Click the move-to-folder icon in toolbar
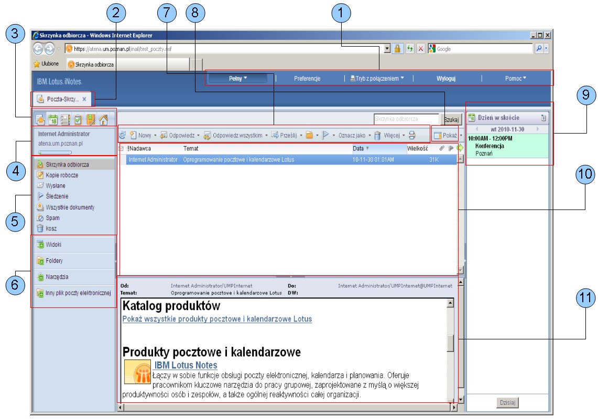Viewport: 598px width, 419px height. (x=310, y=135)
